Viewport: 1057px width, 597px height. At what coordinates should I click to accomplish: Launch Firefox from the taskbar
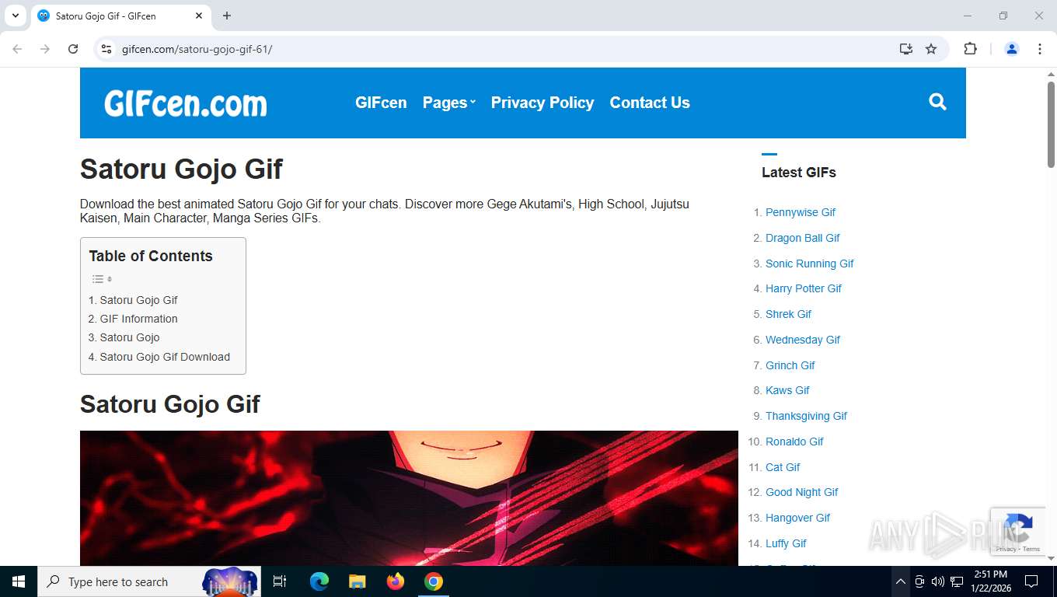point(396,581)
